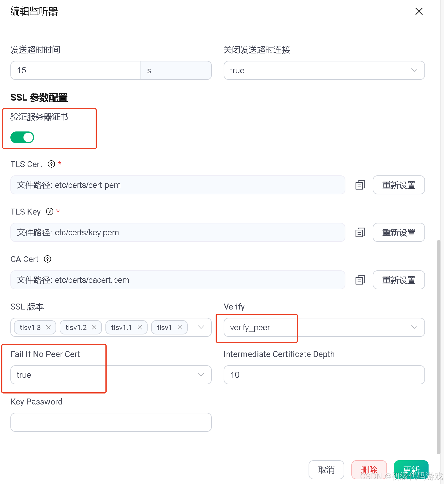
Task: Click the Key Password input field
Action: coord(111,422)
